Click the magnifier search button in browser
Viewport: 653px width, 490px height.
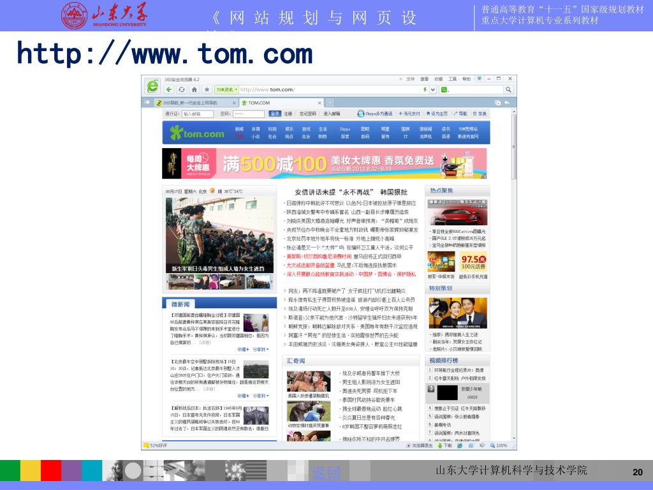[x=508, y=89]
